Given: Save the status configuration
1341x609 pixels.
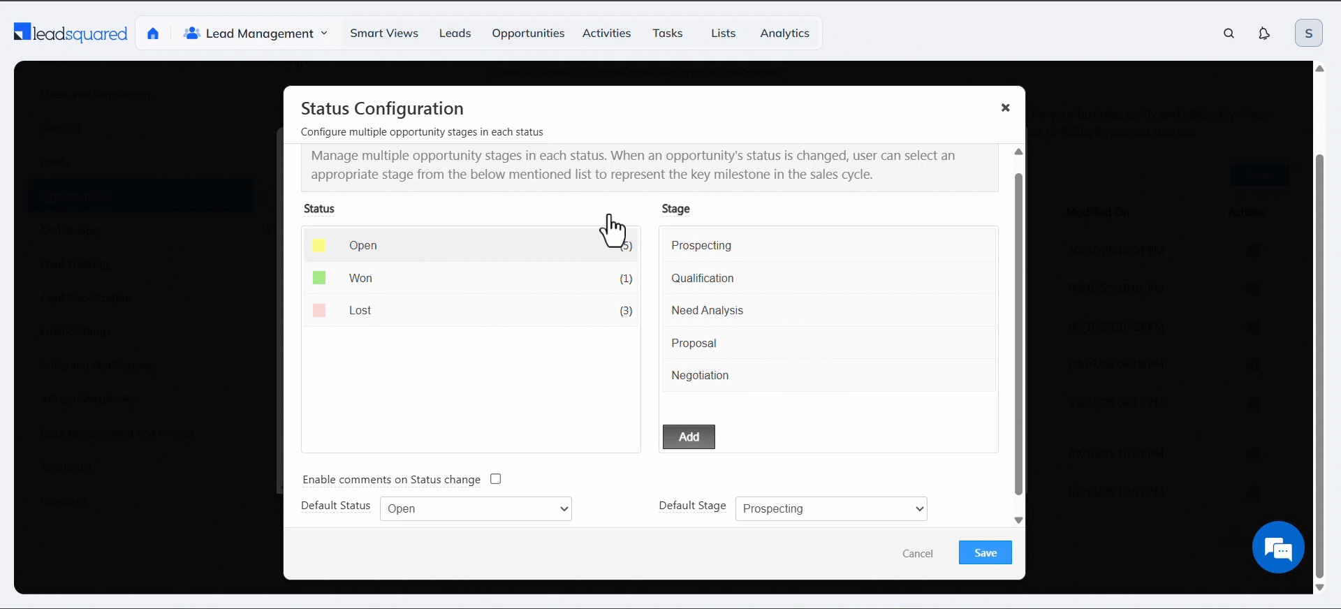Looking at the screenshot, I should (x=985, y=552).
